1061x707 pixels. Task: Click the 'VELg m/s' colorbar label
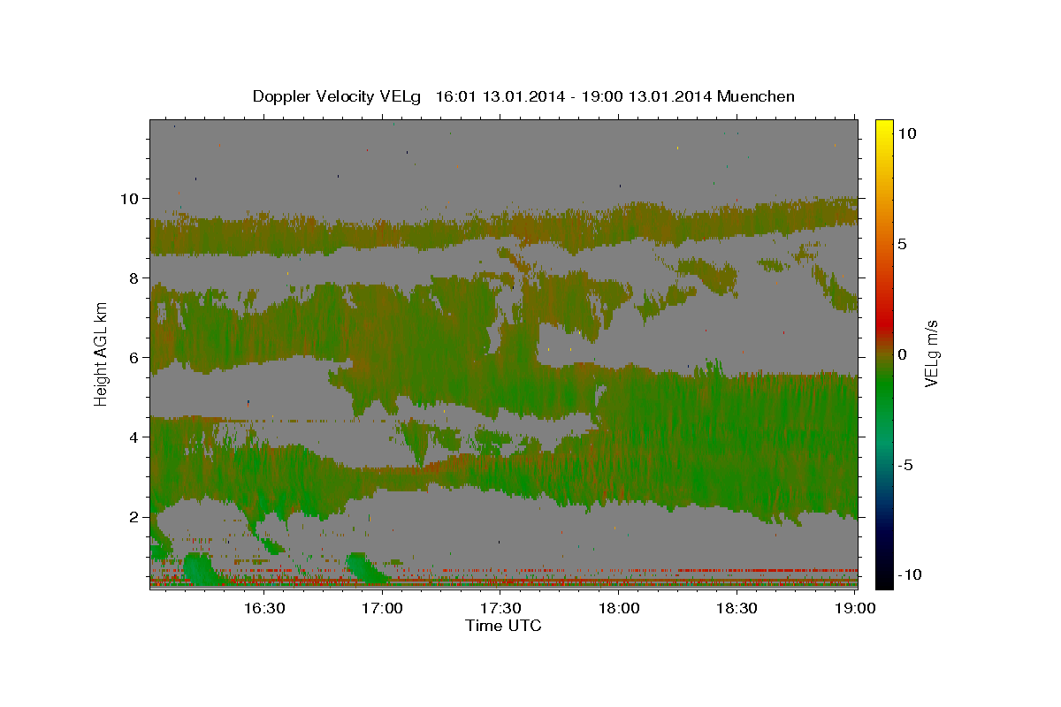pyautogui.click(x=932, y=353)
